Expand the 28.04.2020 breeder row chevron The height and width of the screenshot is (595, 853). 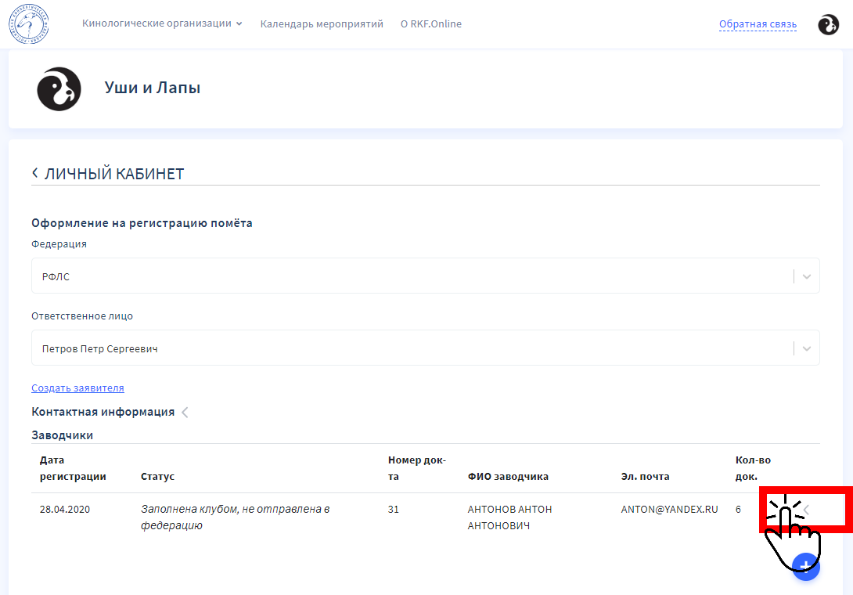pyautogui.click(x=806, y=510)
